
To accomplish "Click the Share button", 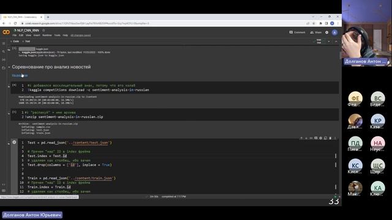I will 316,32.
